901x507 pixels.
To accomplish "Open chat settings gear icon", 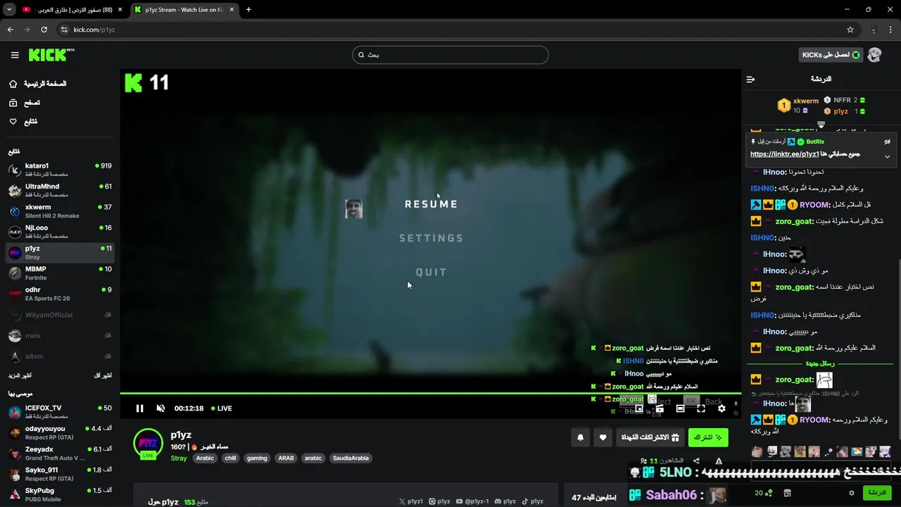I will pos(851,493).
